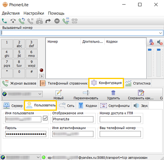This screenshot has height=160, width=164.
Task: Switch to Статистика tab
Action: point(138,83)
